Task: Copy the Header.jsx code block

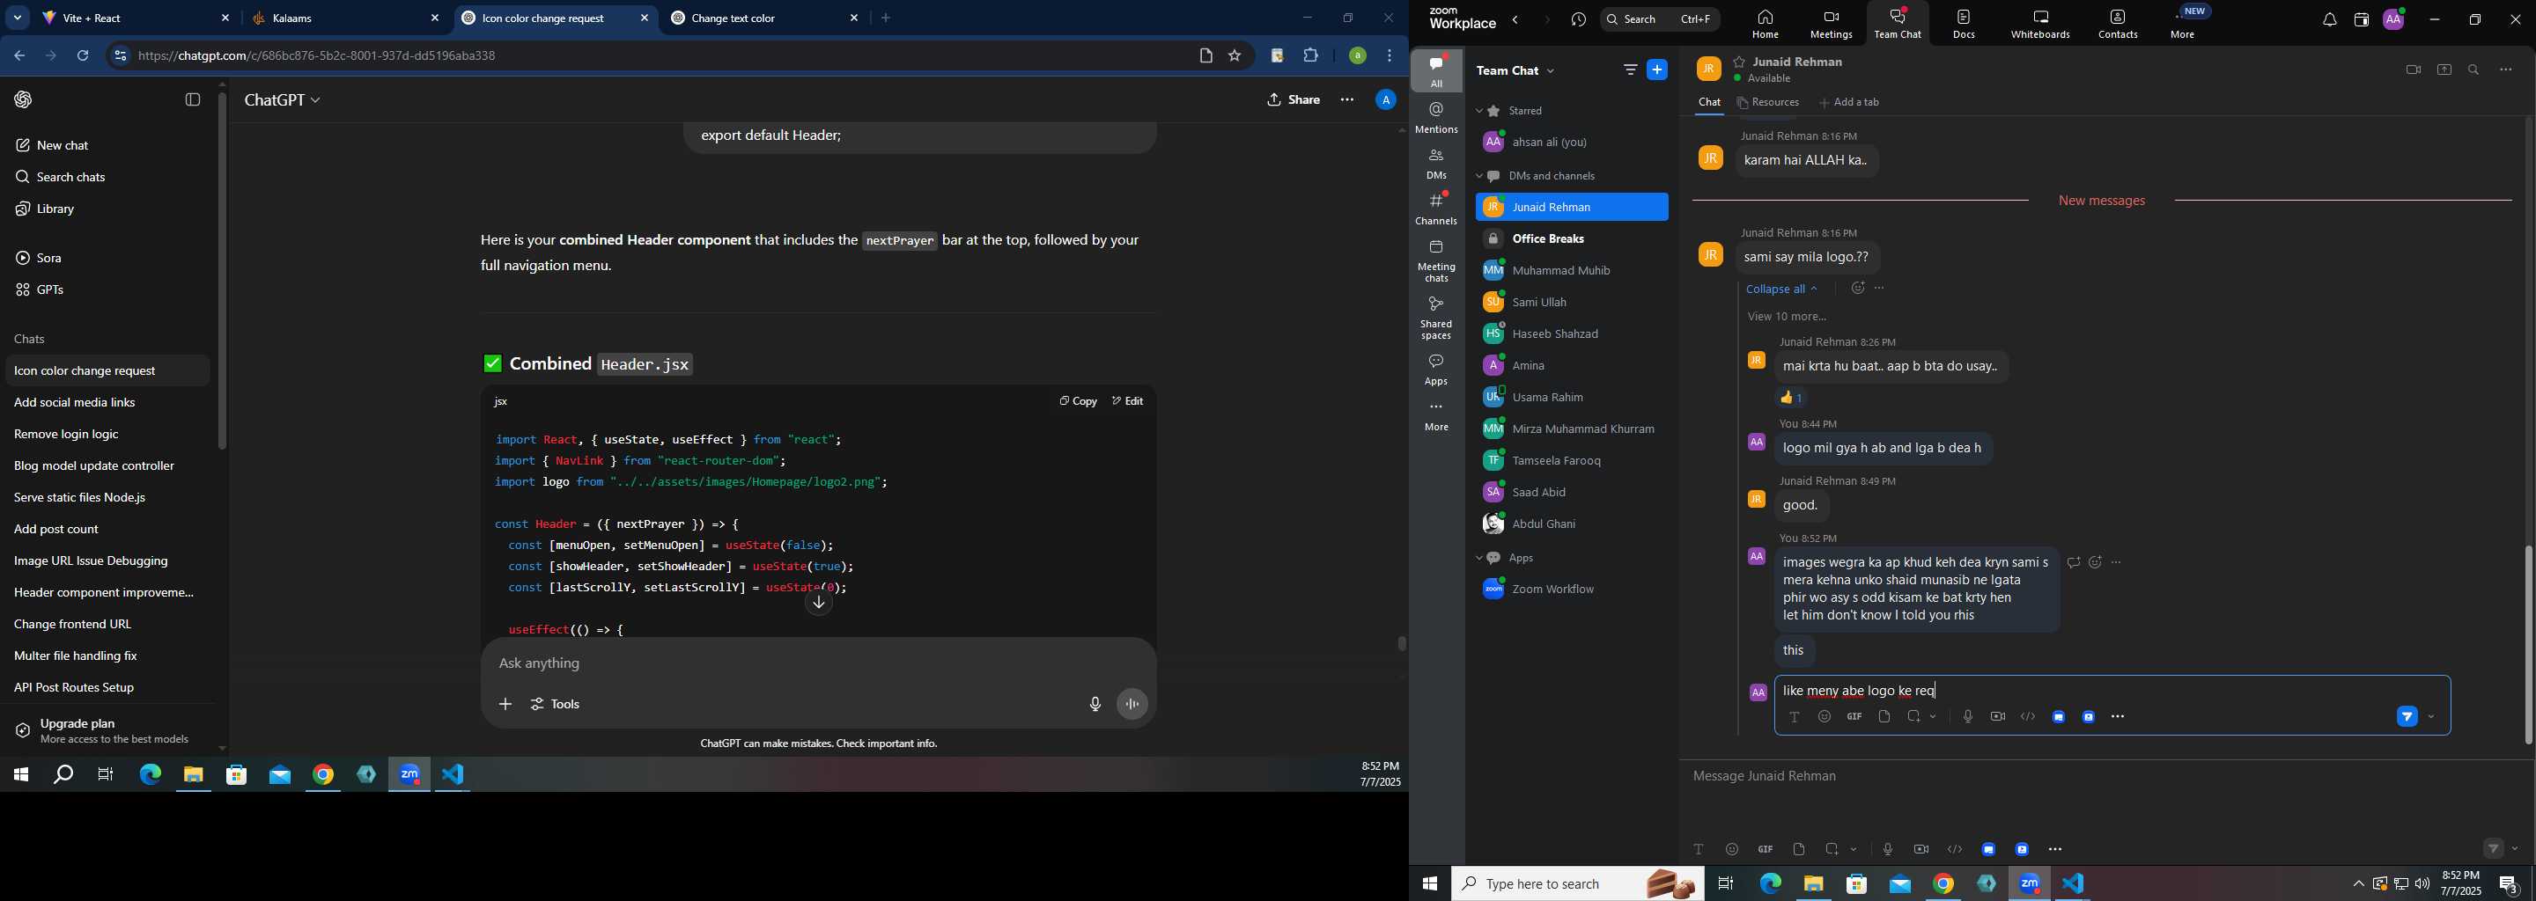Action: [x=1078, y=401]
